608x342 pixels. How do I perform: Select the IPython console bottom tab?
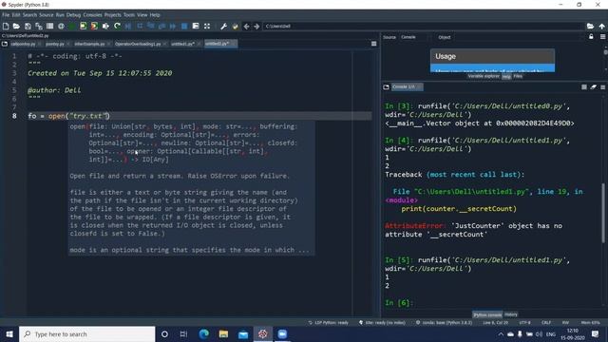(487, 314)
